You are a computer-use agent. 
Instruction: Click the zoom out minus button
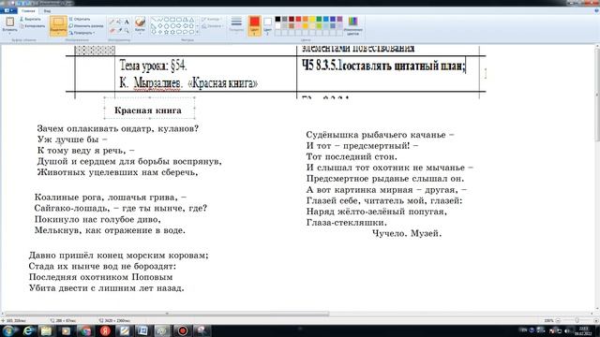tap(559, 320)
